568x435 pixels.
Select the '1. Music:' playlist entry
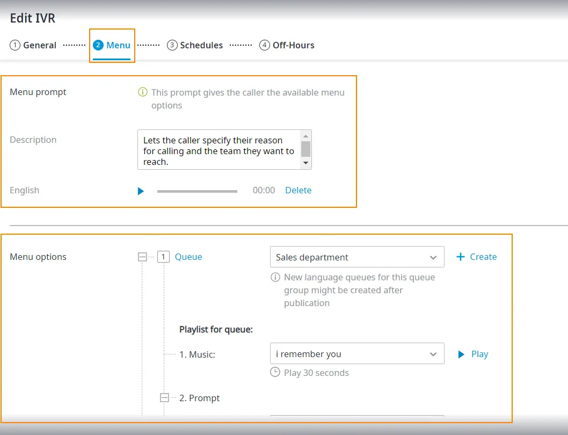click(197, 354)
